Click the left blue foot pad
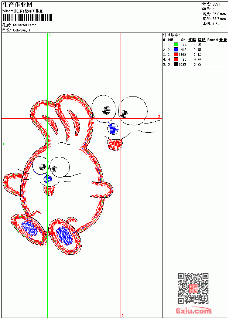Viewport: 229px width, 318px height. tap(29, 229)
